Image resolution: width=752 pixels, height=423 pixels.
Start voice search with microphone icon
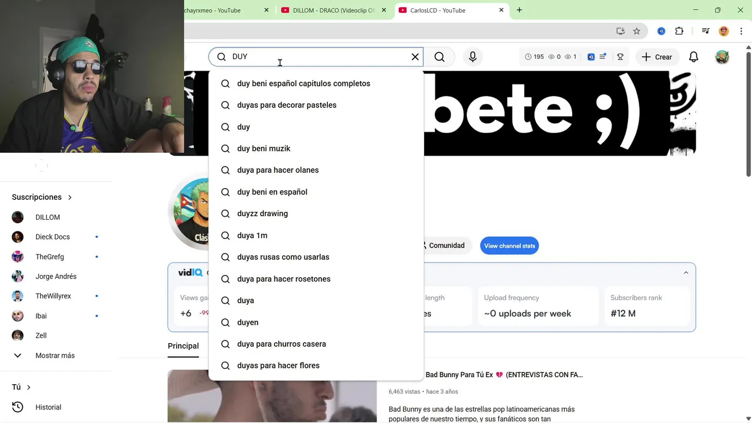tap(472, 57)
